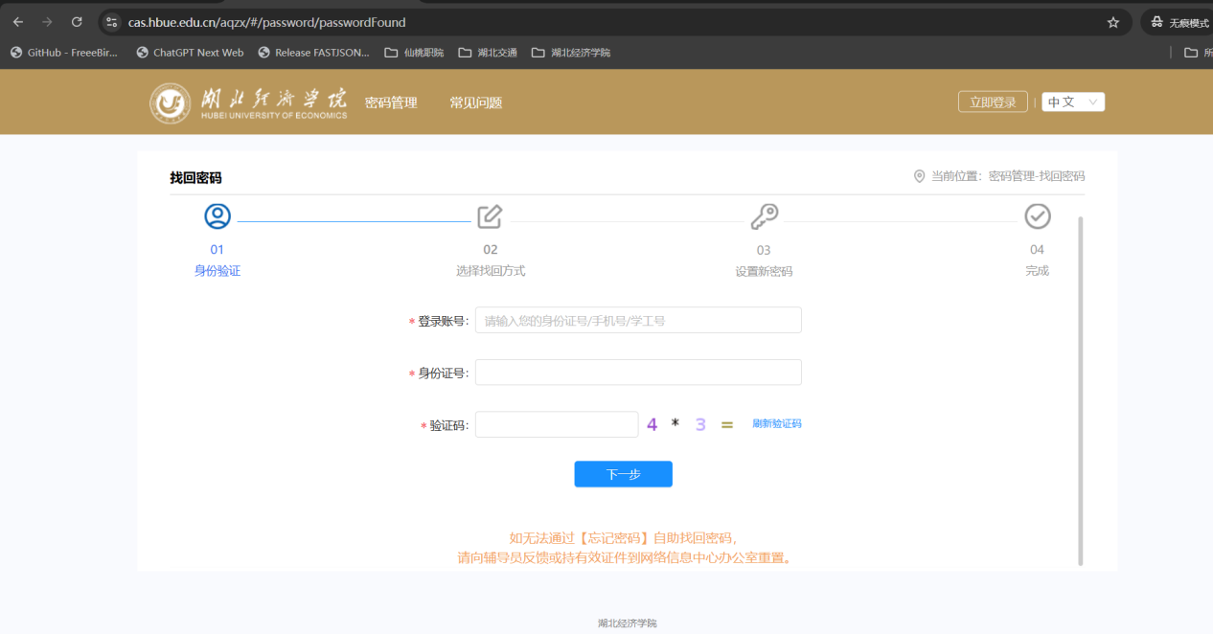
Task: Open the 常见问题 menu item
Action: point(476,102)
